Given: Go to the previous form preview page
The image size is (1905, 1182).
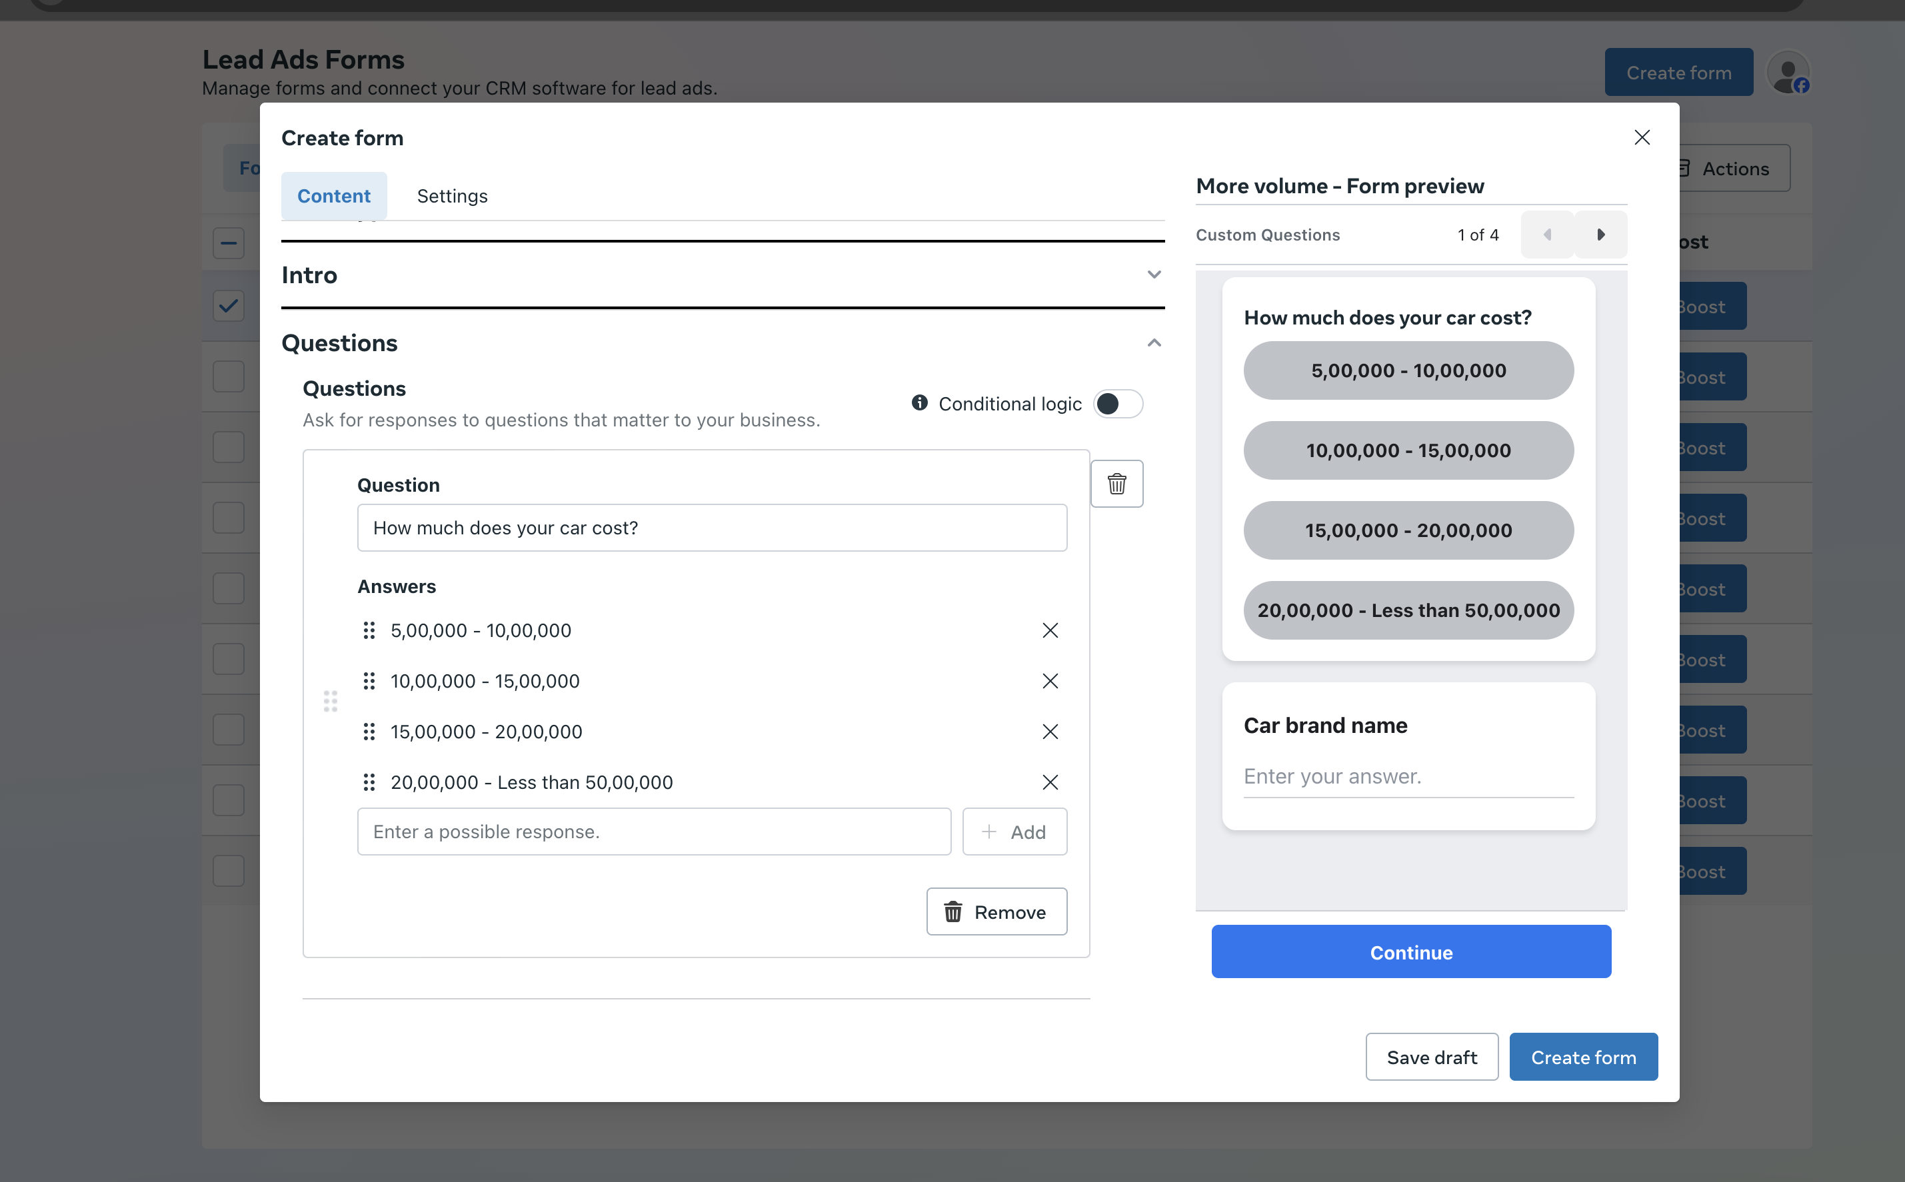Looking at the screenshot, I should click(1547, 235).
